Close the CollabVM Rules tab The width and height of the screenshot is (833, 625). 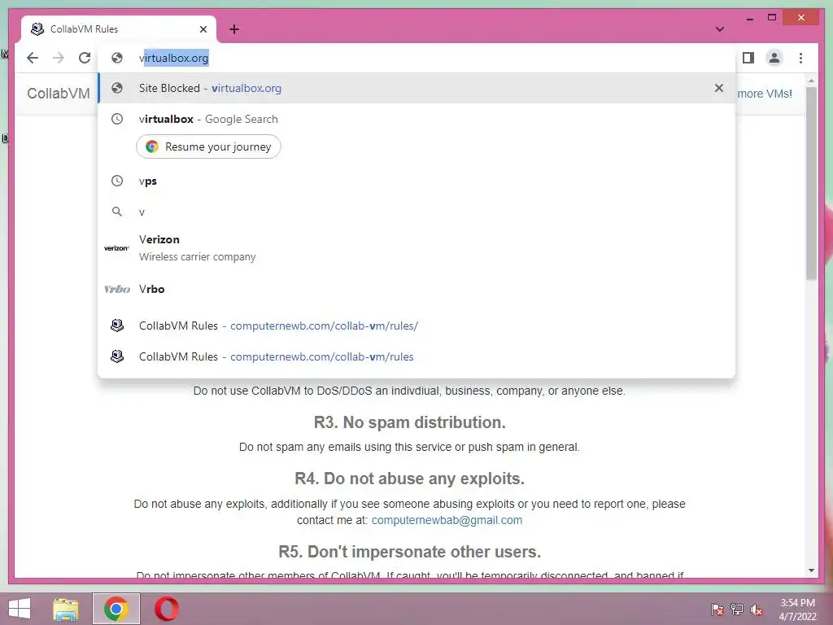(203, 29)
